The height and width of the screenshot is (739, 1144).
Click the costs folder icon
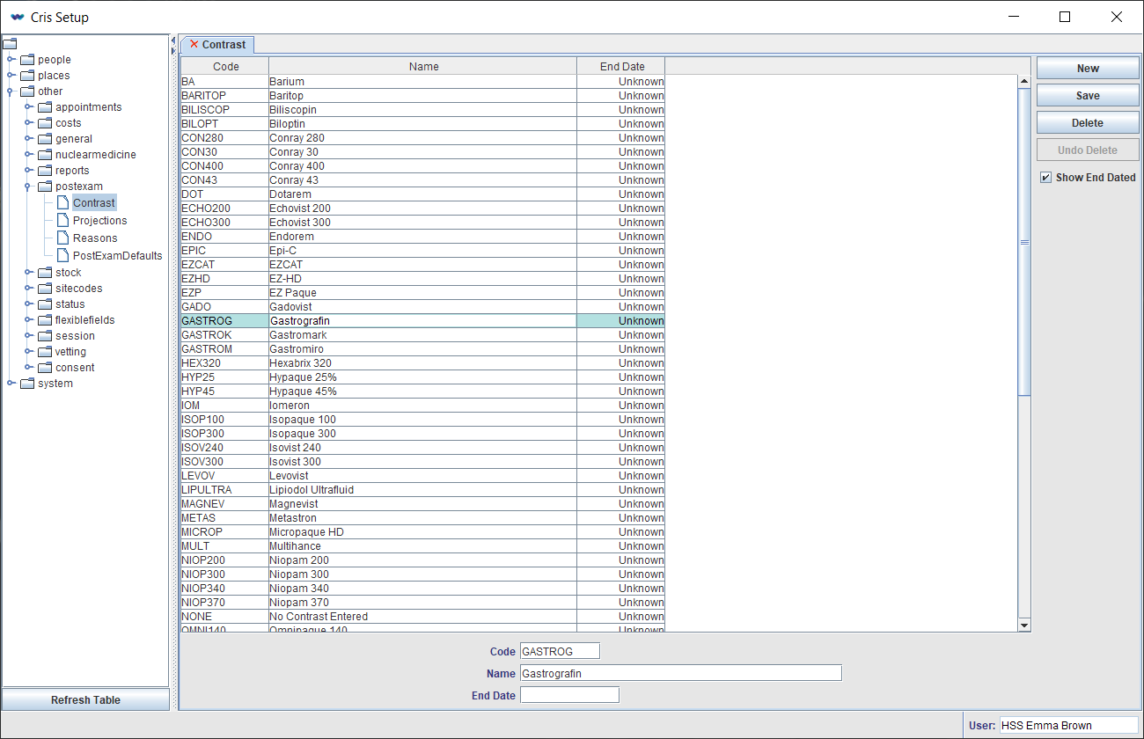[x=45, y=123]
